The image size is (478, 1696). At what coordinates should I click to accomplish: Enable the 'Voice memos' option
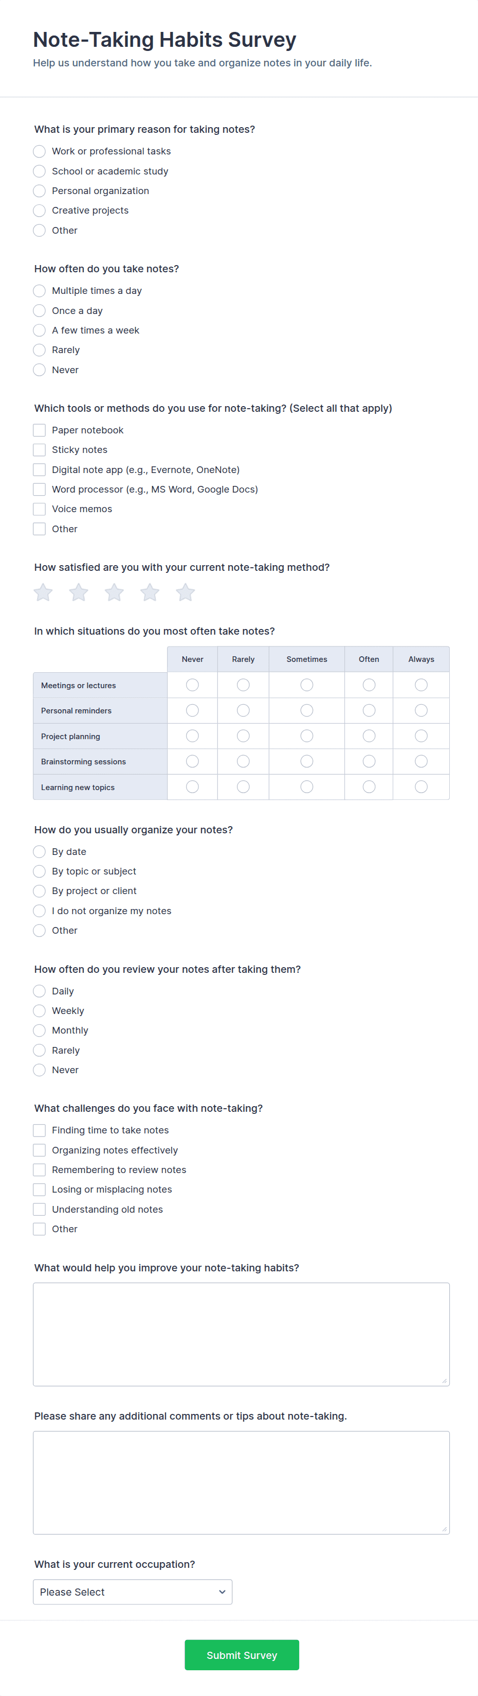(x=40, y=510)
